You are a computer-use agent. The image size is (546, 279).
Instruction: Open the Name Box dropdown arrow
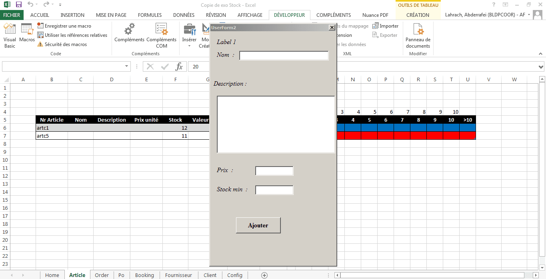(x=127, y=66)
